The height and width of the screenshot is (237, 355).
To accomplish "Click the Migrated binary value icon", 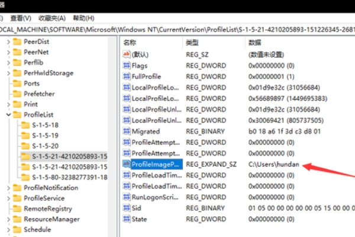I will click(x=126, y=131).
